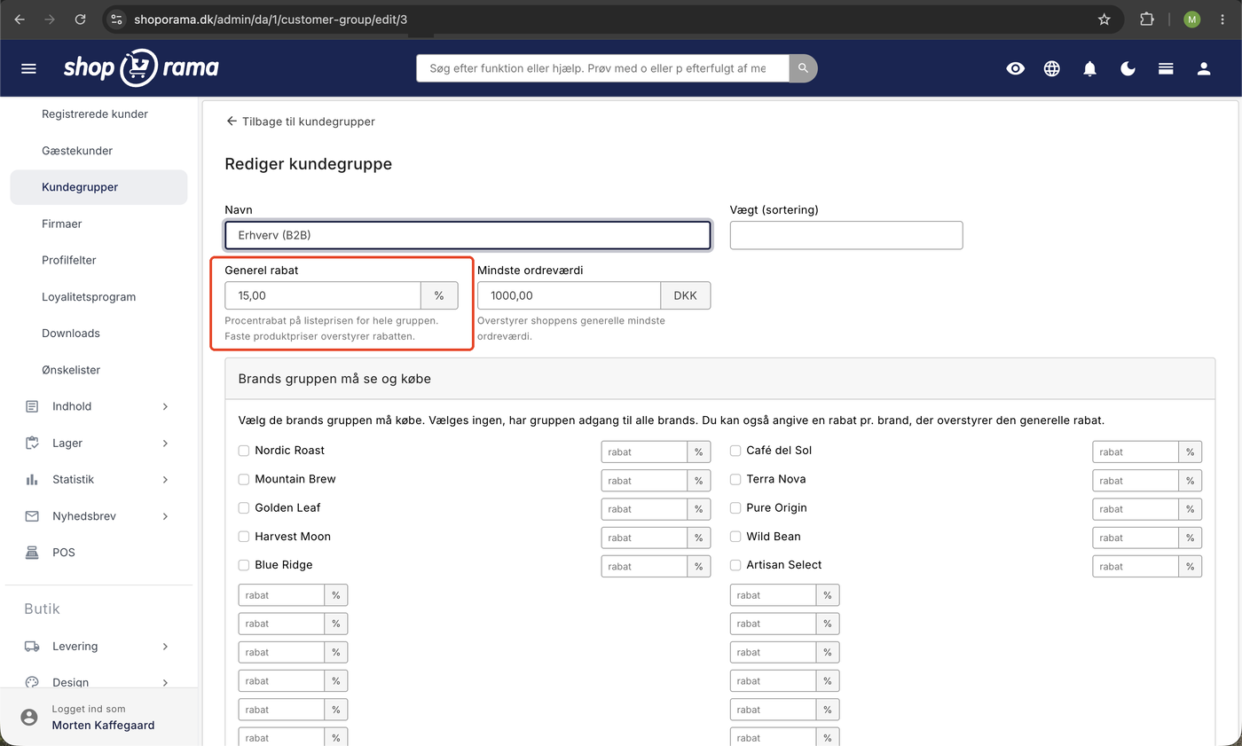Expand the Nyhedsbrev menu chevron
This screenshot has width=1242, height=746.
(x=165, y=516)
